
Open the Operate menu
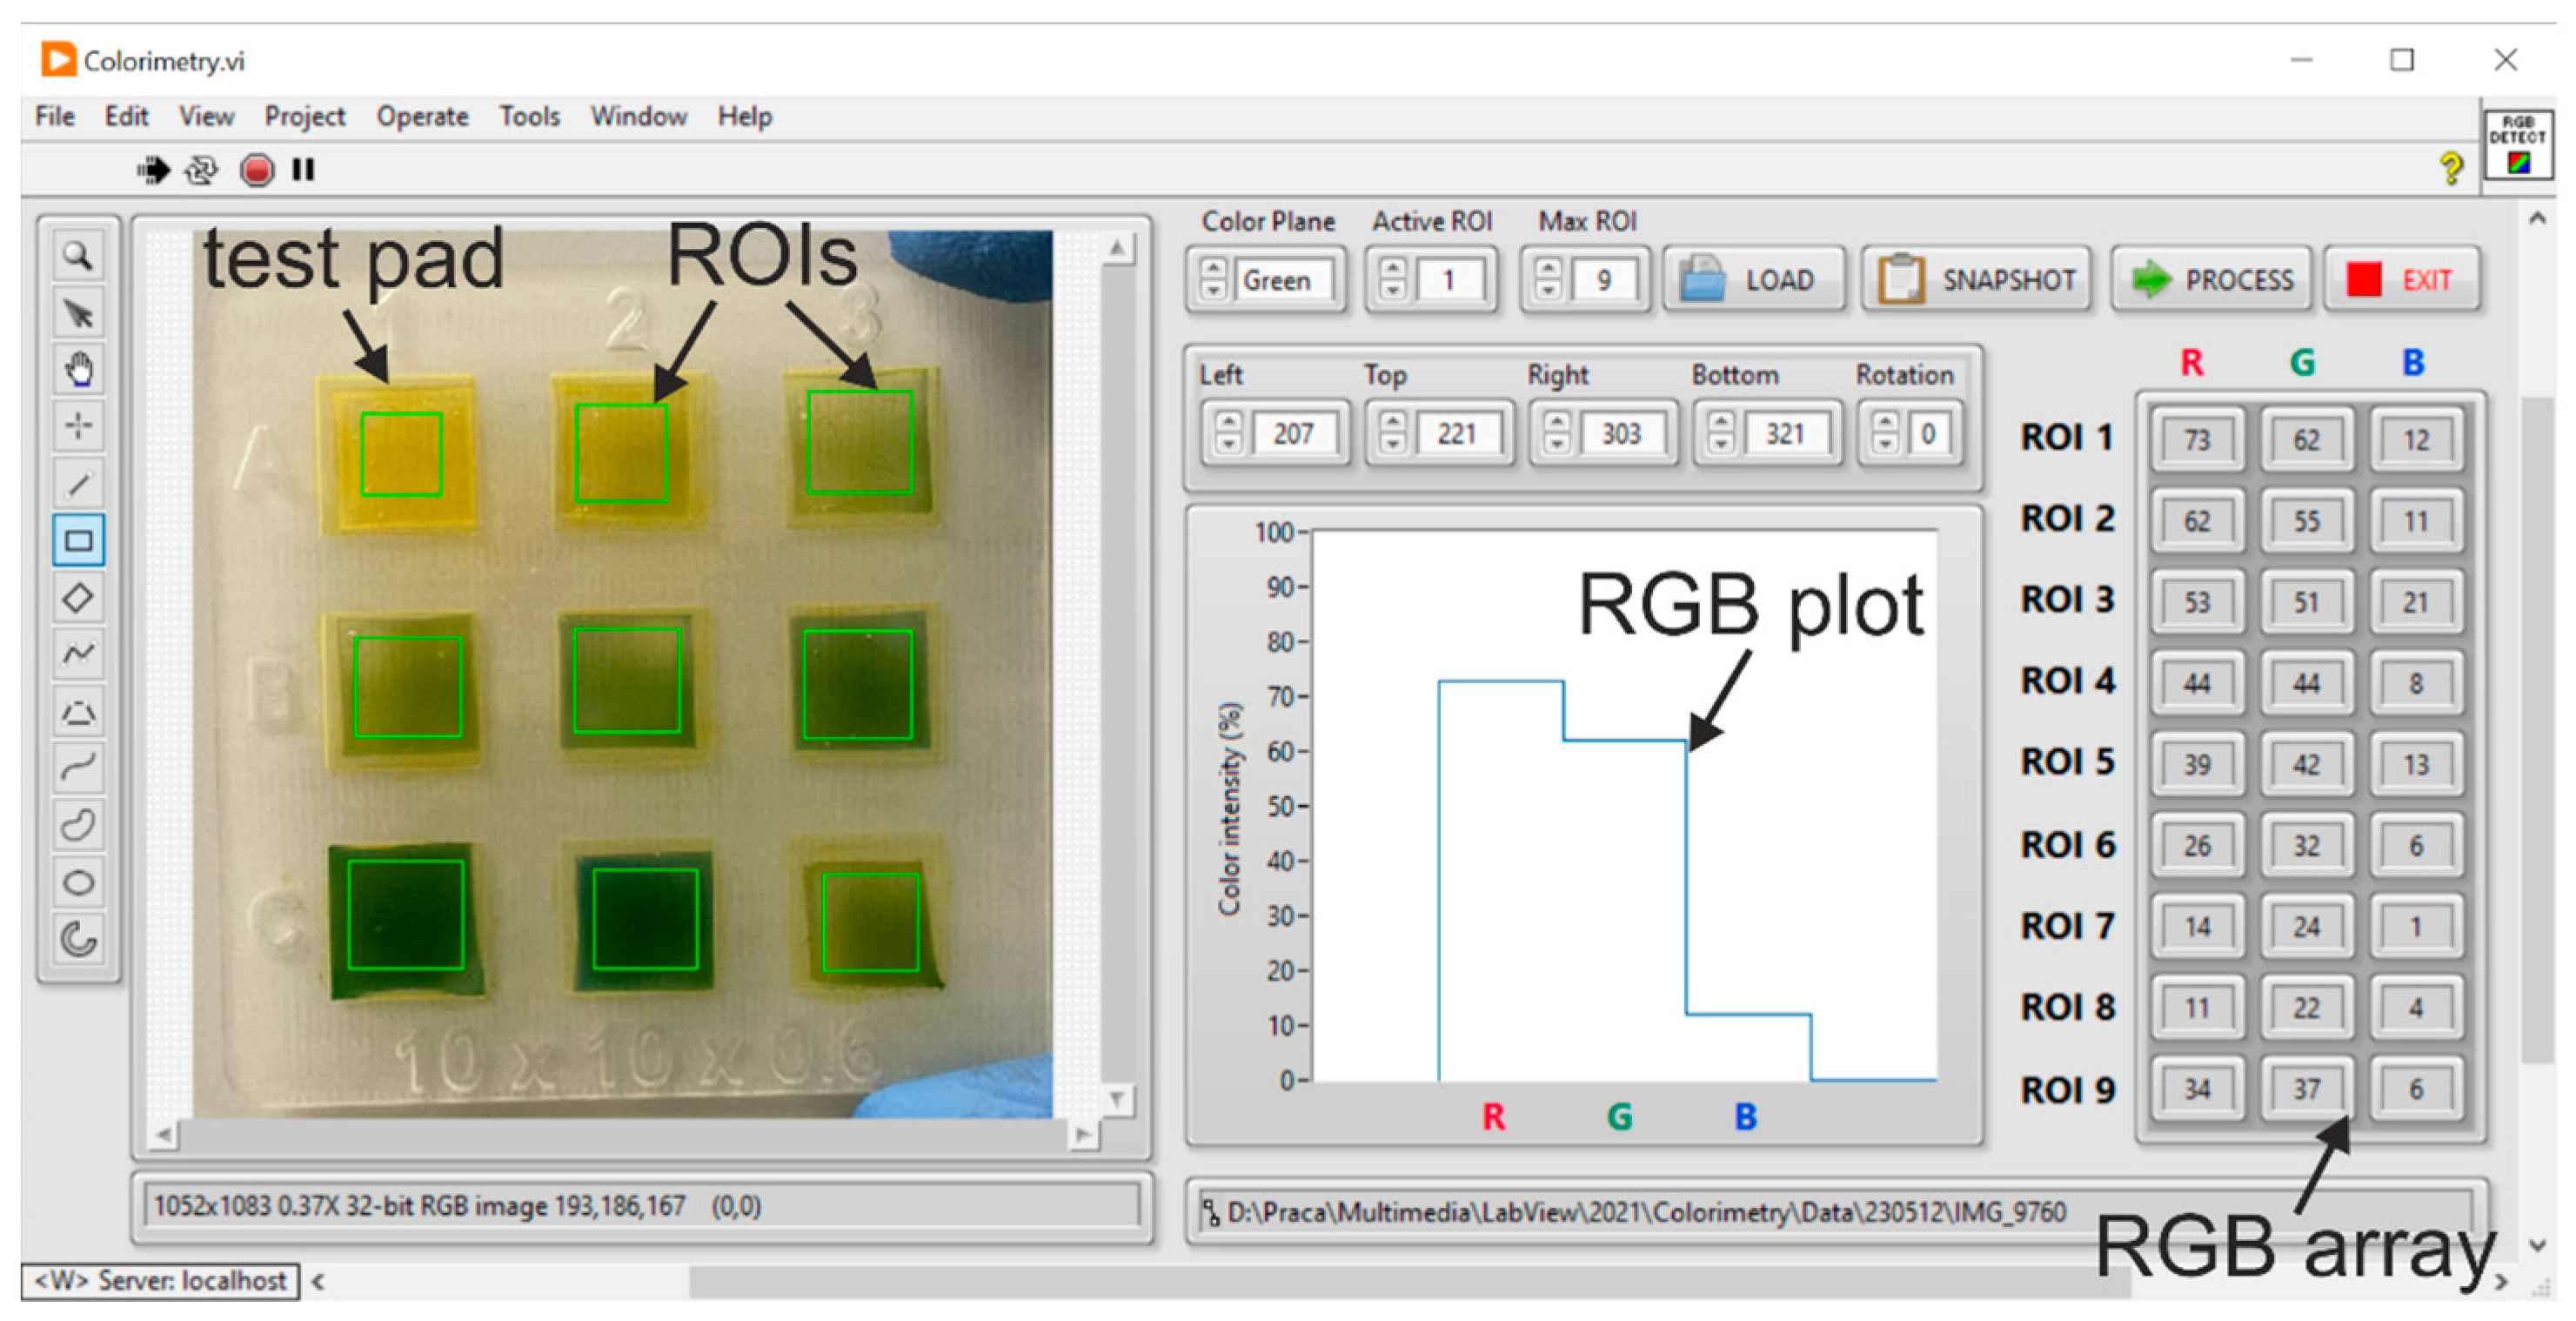(422, 117)
